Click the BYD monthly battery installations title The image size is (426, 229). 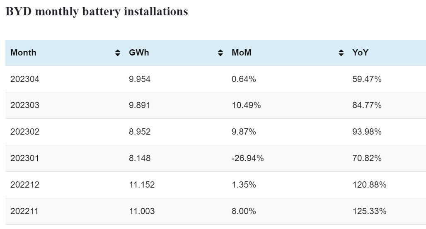(97, 12)
